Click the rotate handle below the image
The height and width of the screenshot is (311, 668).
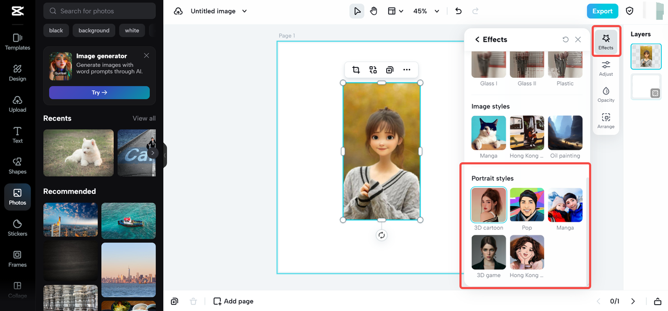(381, 235)
